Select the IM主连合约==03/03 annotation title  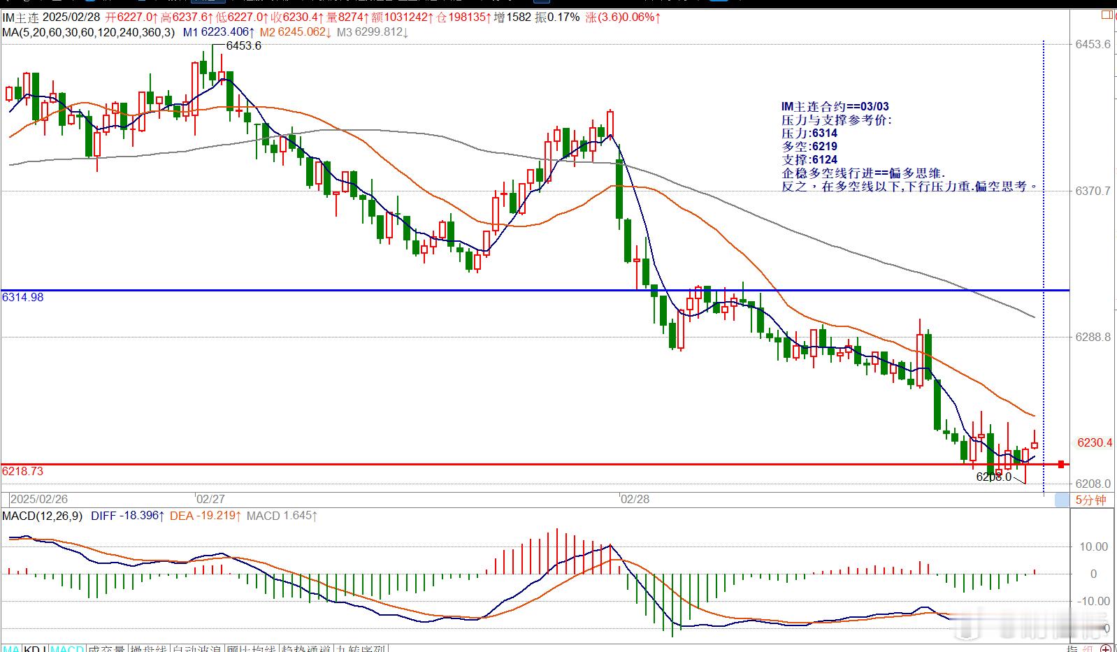pos(835,106)
